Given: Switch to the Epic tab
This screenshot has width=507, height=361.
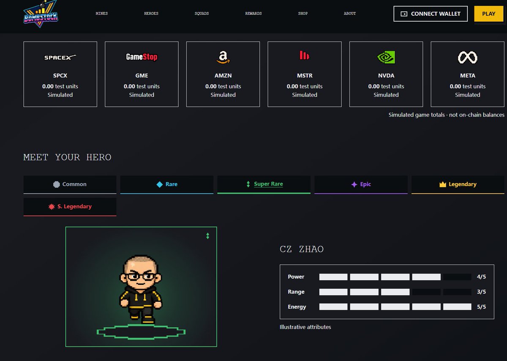Looking at the screenshot, I should click(x=361, y=185).
